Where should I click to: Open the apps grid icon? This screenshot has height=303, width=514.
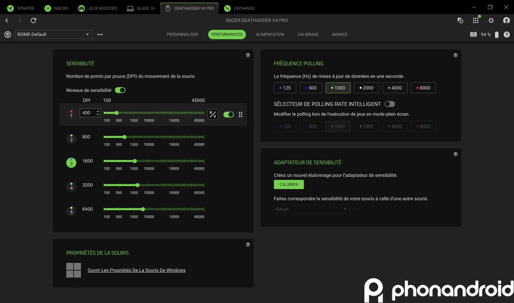tap(475, 21)
